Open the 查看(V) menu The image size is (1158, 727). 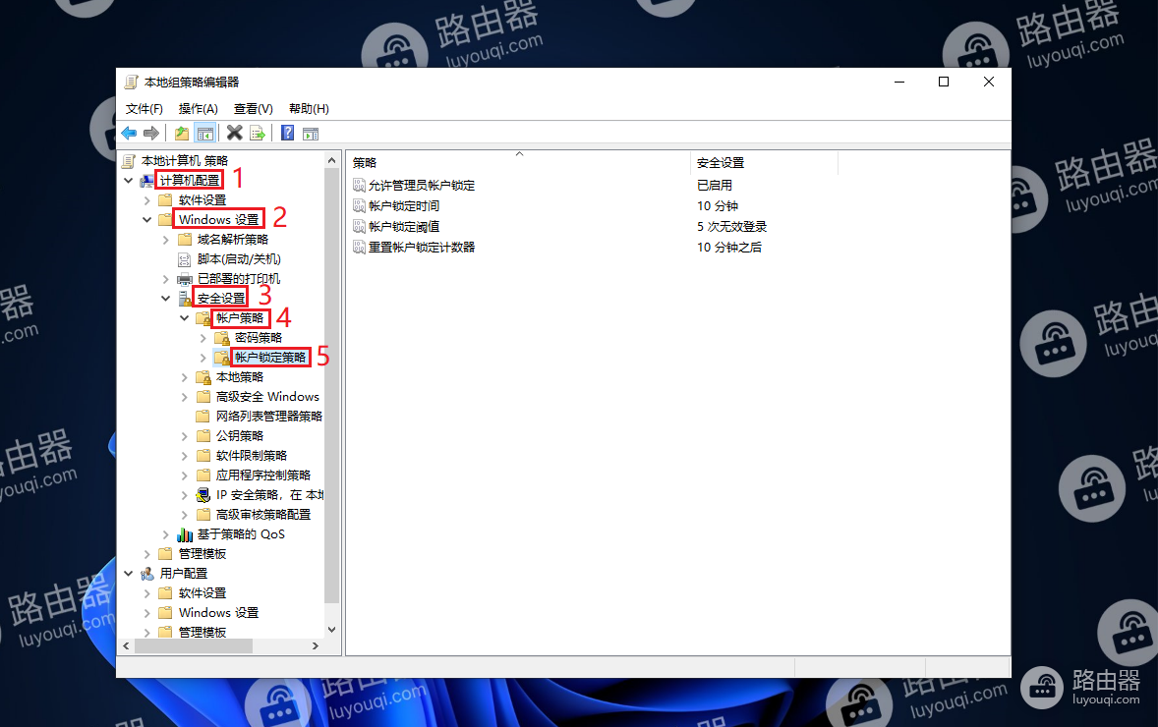254,109
